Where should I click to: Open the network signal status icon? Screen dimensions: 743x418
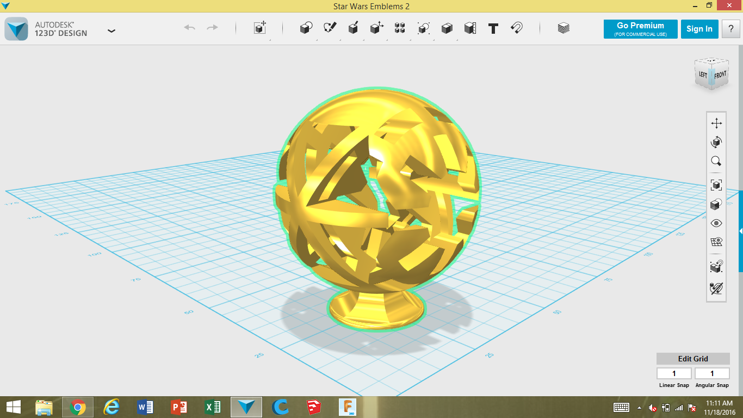(679, 407)
